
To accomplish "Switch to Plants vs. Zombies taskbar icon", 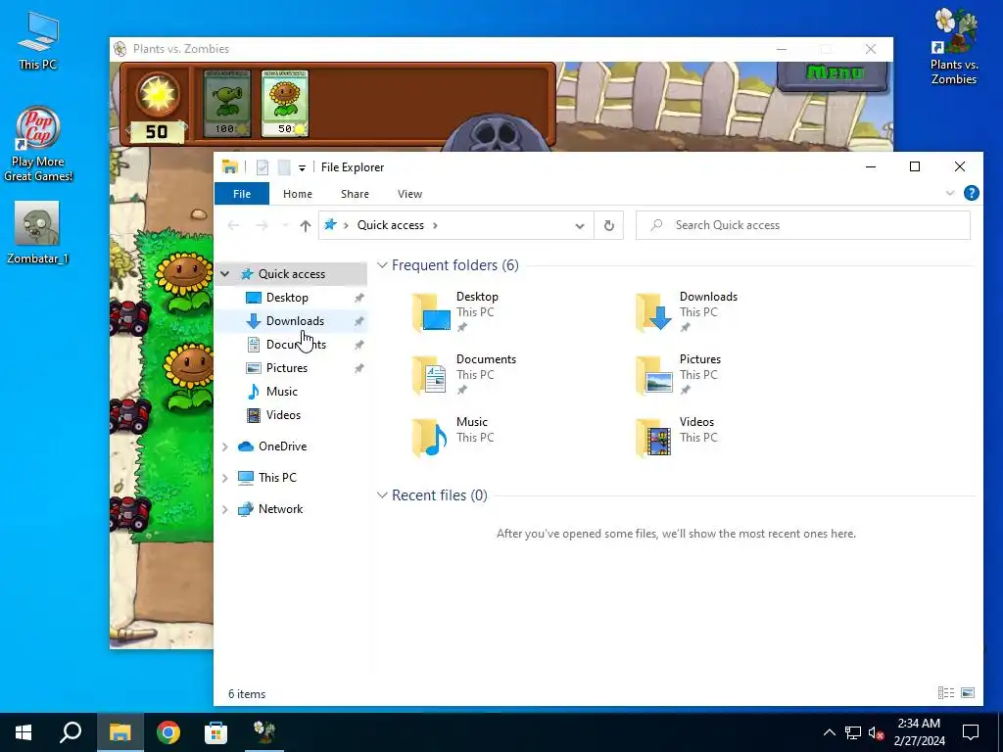I will tap(264, 732).
